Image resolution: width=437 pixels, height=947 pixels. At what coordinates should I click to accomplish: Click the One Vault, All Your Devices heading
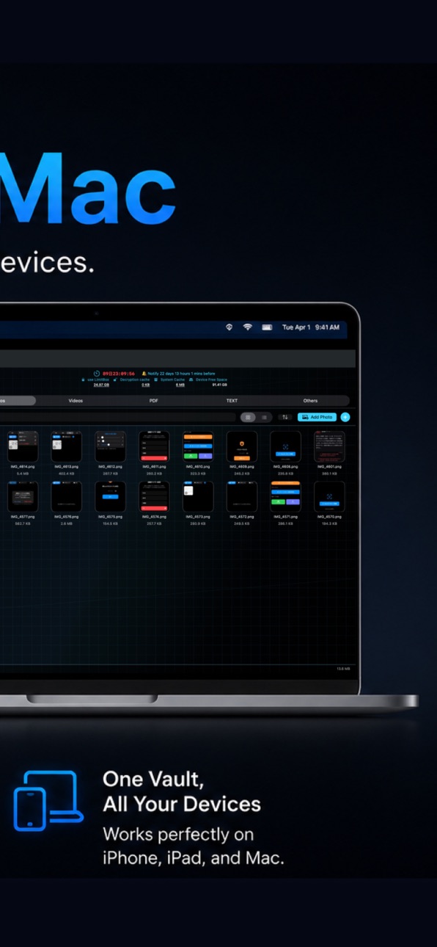182,791
